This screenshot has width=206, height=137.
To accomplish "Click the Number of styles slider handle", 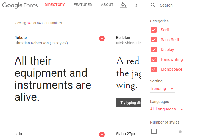I will pyautogui.click(x=180, y=132).
